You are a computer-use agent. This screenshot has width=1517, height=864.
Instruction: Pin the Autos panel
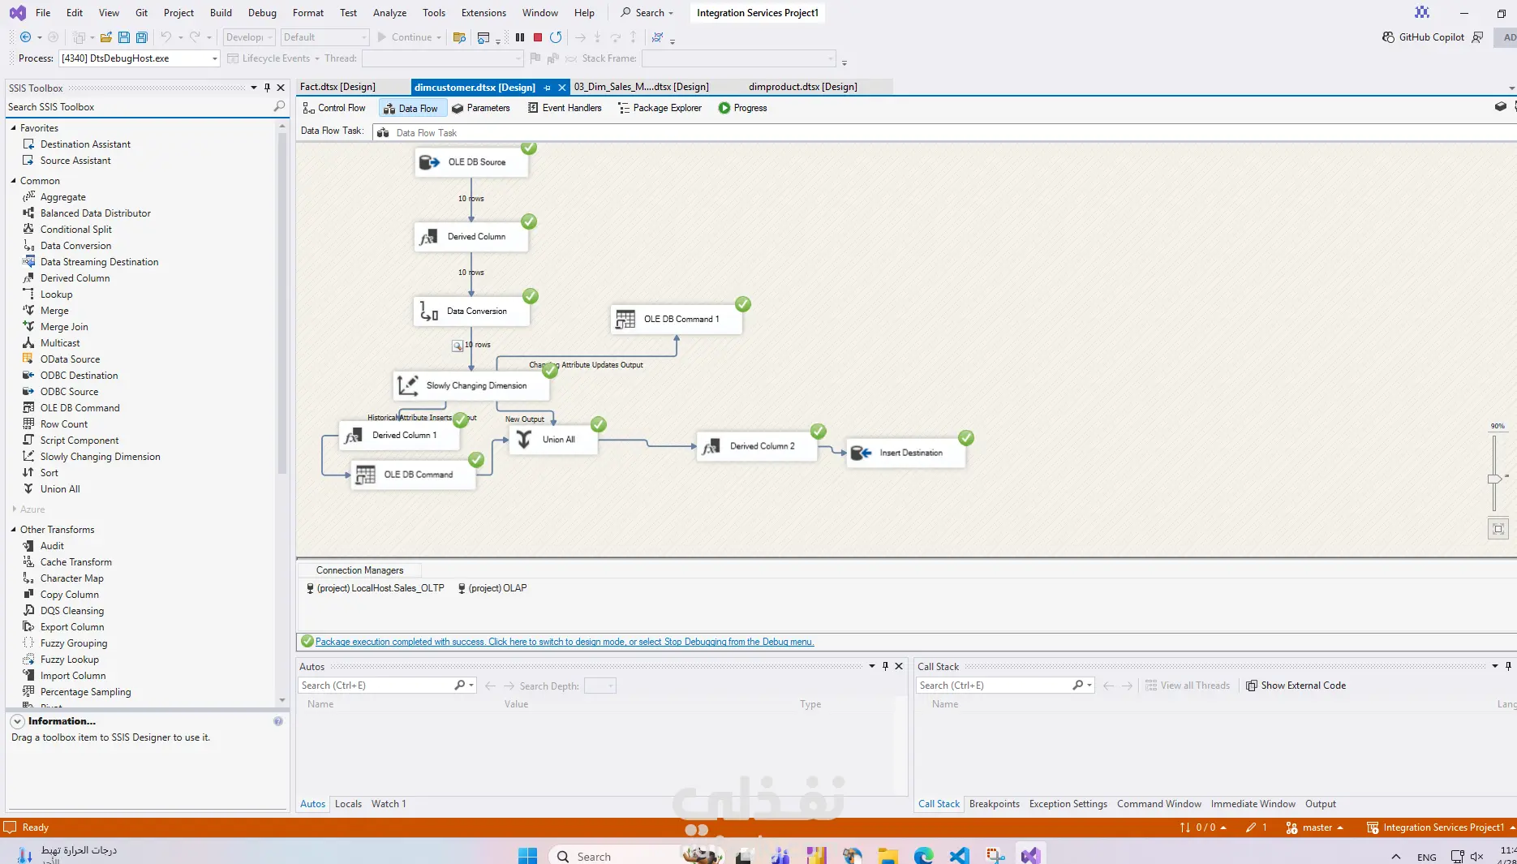point(885,666)
